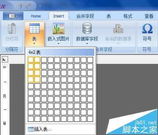Select the Insert ribbon tab
This screenshot has width=158, height=135.
(59, 16)
